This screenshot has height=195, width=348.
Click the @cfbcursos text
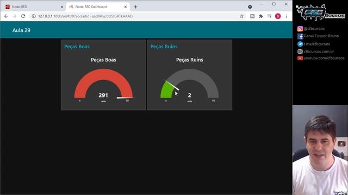pos(314,29)
